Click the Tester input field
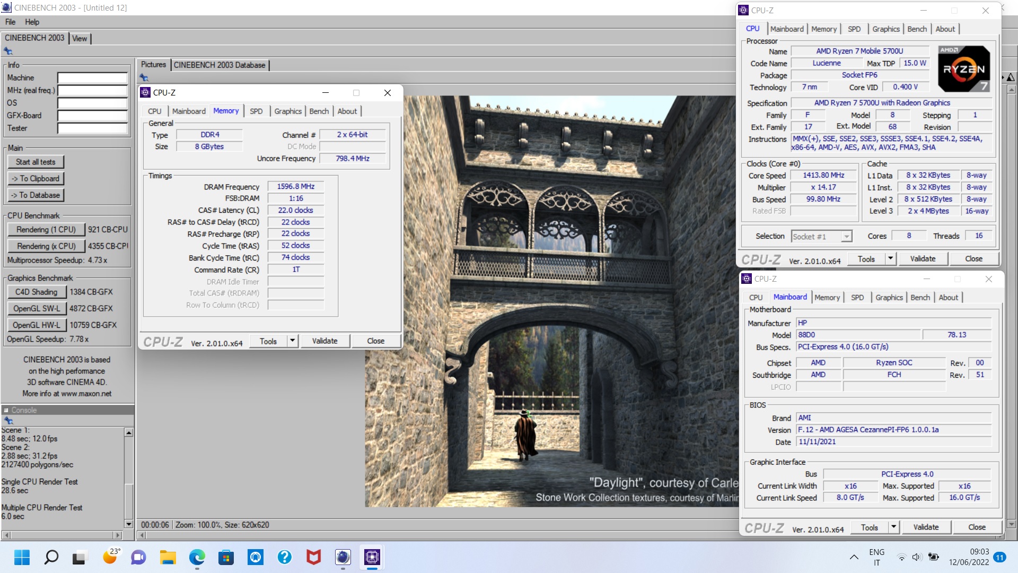Viewport: 1018px width, 573px height. [92, 128]
